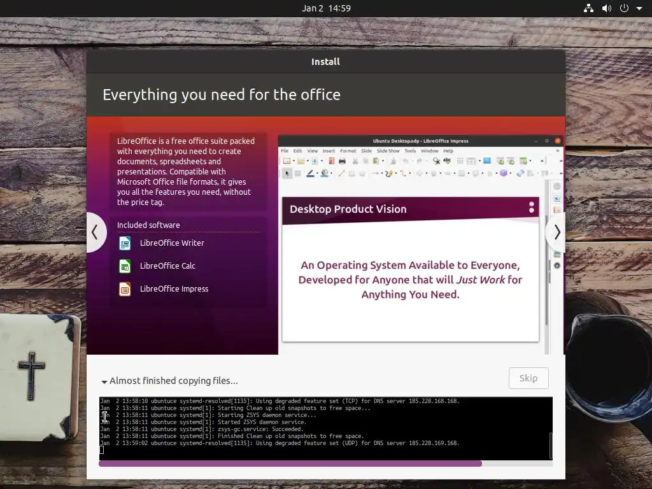Click the Print icon in Impress toolbar
The height and width of the screenshot is (489, 652).
click(342, 161)
